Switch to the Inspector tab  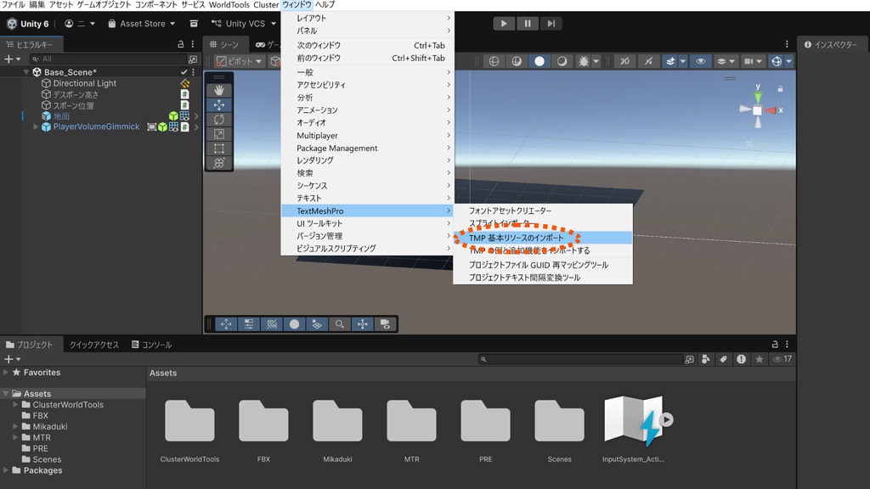(x=830, y=44)
